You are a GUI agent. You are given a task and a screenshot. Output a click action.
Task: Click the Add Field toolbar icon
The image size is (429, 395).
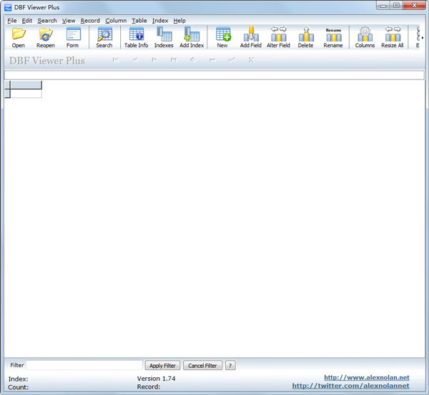point(251,37)
